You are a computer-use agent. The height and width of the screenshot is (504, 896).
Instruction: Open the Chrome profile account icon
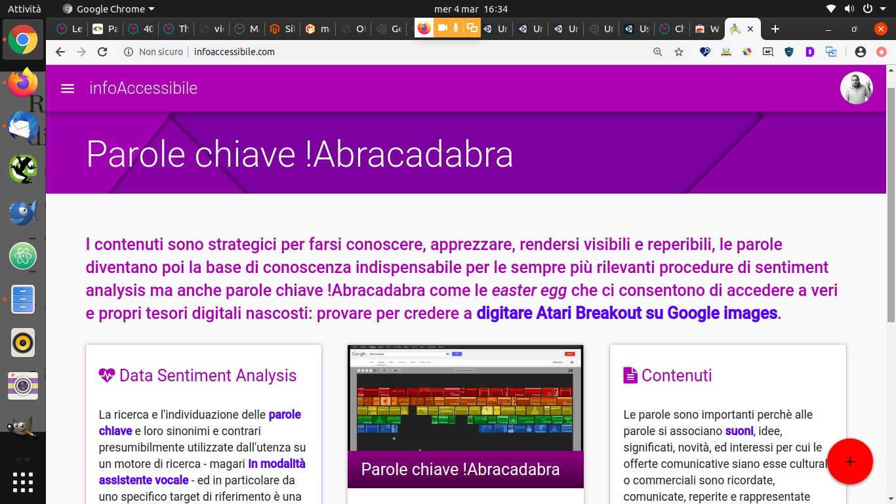tap(861, 52)
